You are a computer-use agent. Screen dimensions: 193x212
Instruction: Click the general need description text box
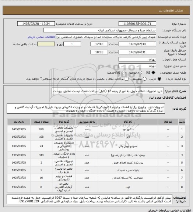108,91
